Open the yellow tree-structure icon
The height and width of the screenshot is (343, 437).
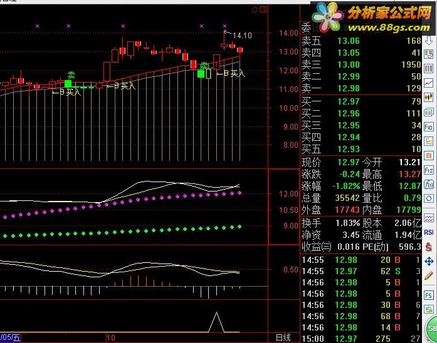tap(429, 141)
